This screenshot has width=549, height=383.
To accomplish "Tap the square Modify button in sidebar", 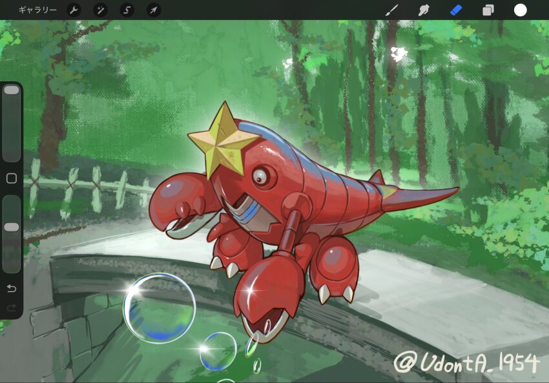I will [12, 179].
